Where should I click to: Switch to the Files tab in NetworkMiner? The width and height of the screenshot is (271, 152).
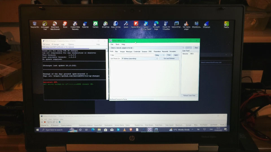click(117, 52)
